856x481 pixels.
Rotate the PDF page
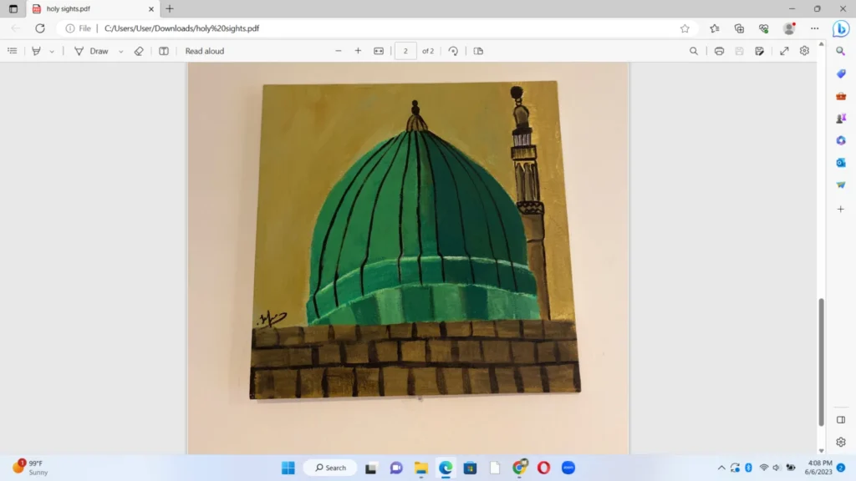click(453, 51)
